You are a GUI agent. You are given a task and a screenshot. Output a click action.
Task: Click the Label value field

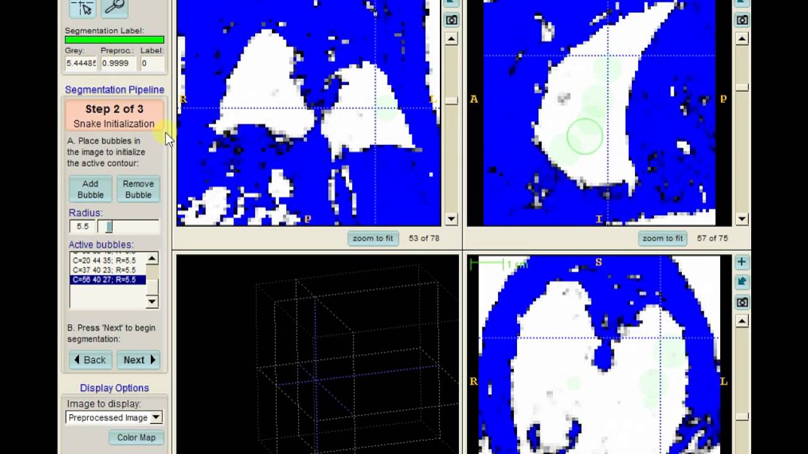(x=152, y=63)
